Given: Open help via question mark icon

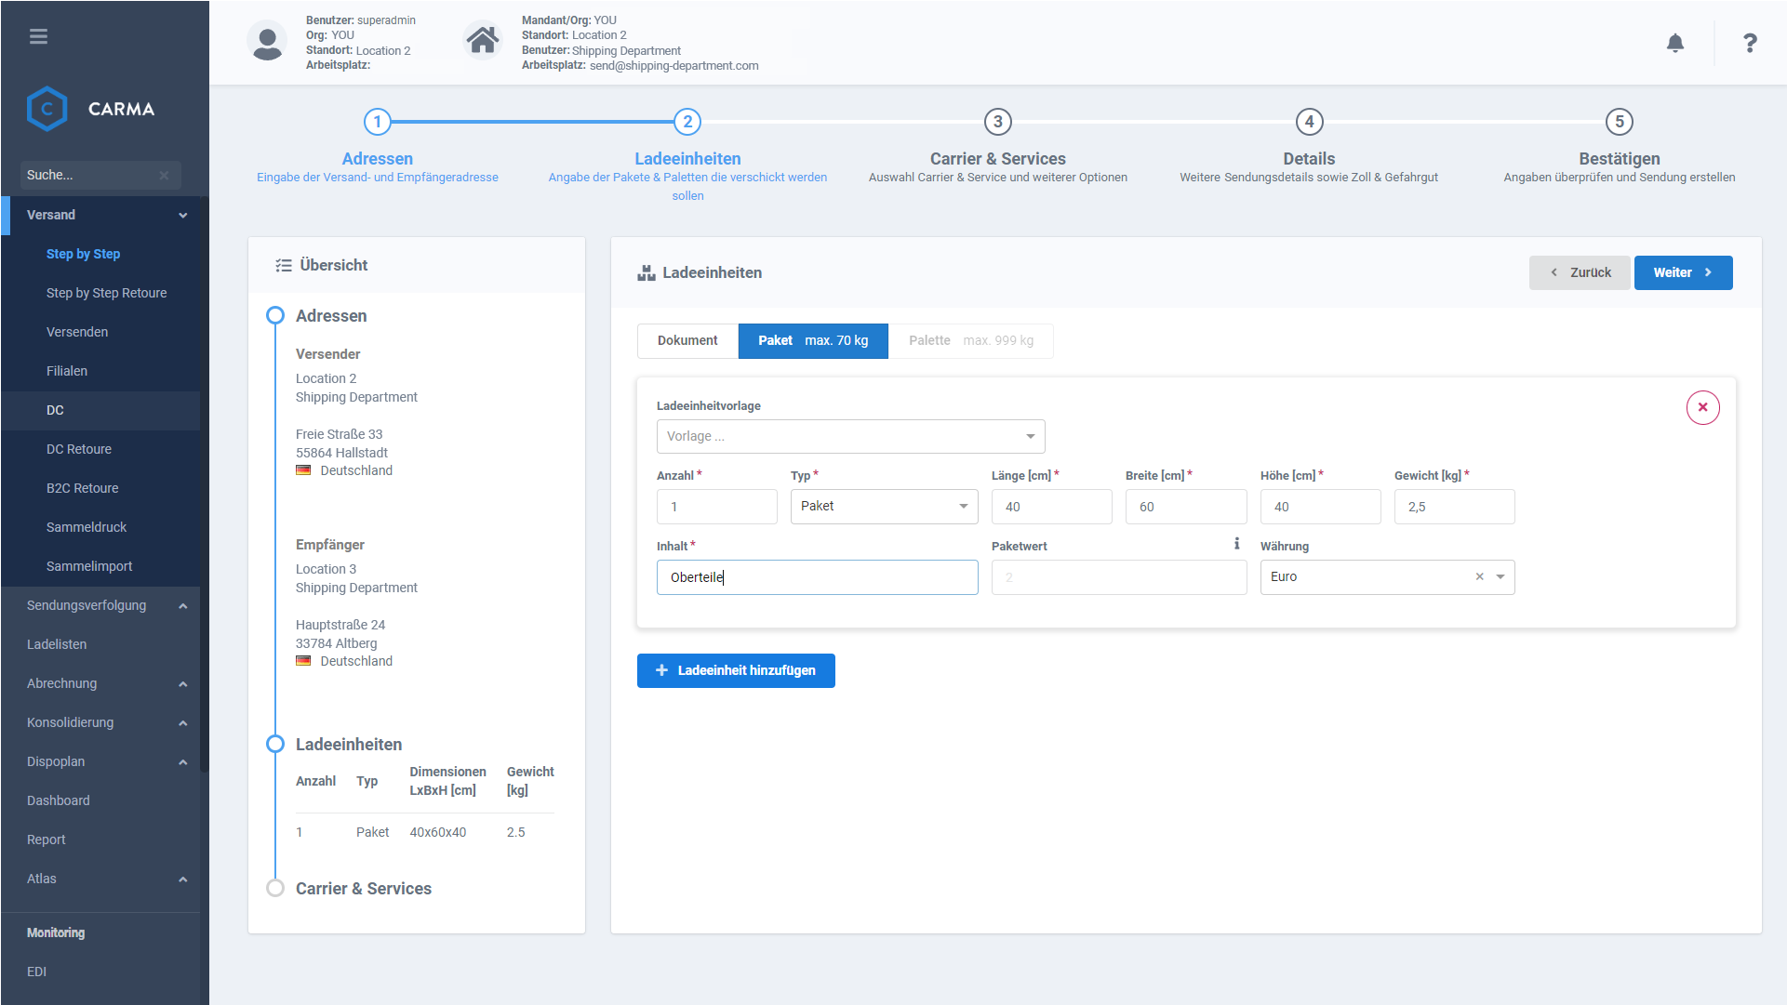Looking at the screenshot, I should 1749,43.
